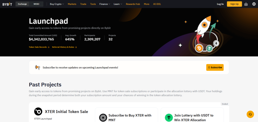Click the megaphone announcement icon
Screen dimensions: 258x122
pos(37,67)
